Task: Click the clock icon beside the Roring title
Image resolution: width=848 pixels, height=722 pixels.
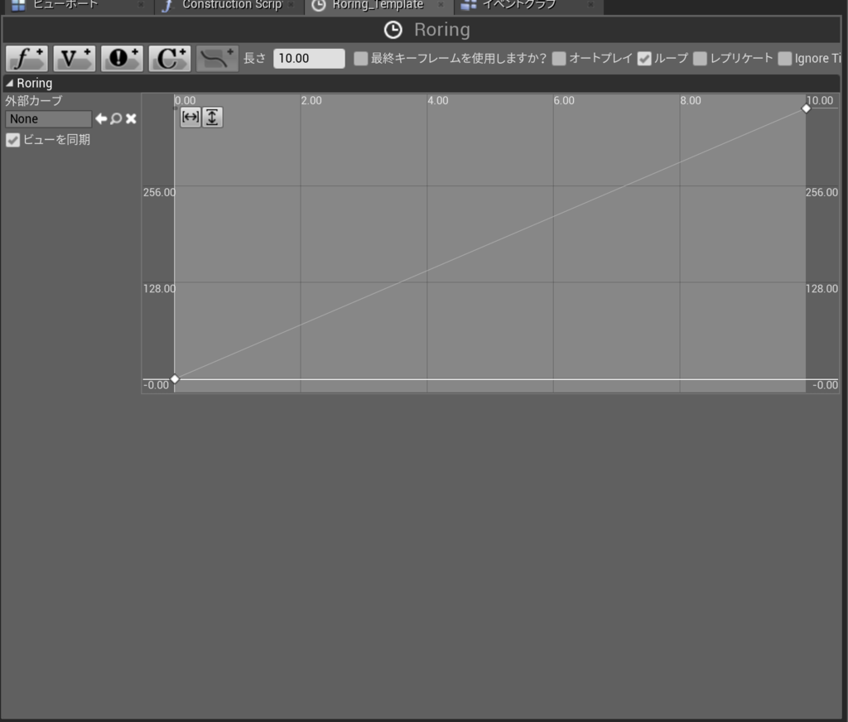Action: [x=393, y=30]
